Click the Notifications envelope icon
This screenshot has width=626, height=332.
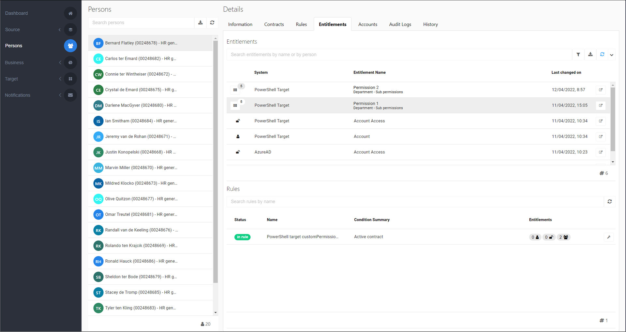[70, 95]
